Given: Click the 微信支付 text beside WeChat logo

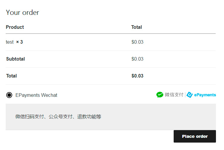Looking at the screenshot, I should coord(174,95).
